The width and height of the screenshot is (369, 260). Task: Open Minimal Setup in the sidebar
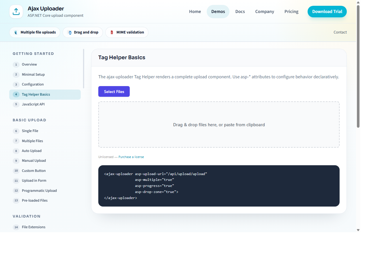tap(45, 75)
